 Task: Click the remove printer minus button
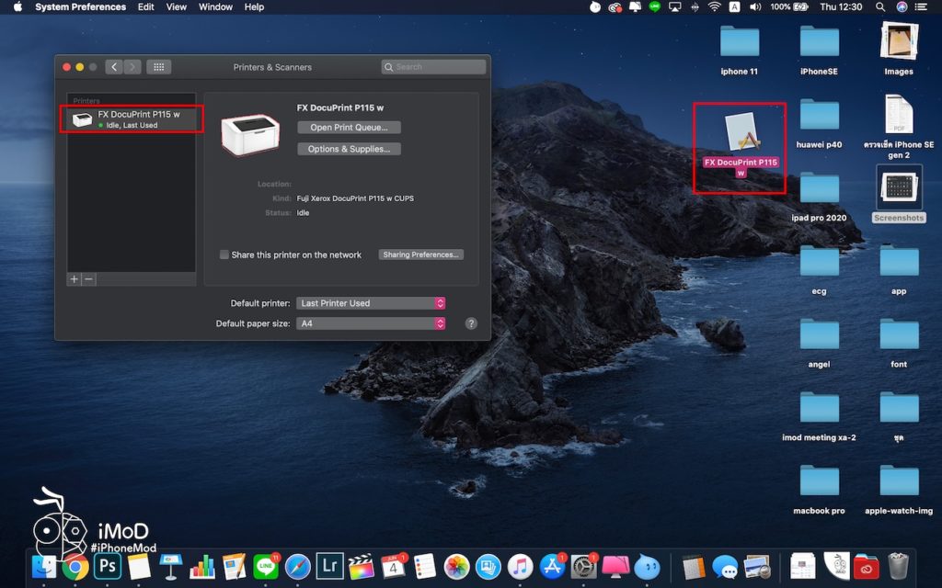[88, 279]
